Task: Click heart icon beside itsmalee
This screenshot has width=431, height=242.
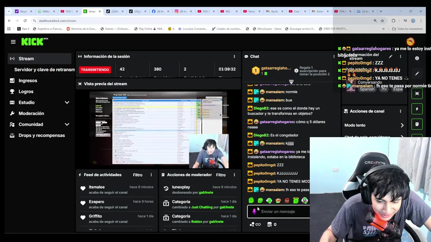Action: click(x=83, y=189)
